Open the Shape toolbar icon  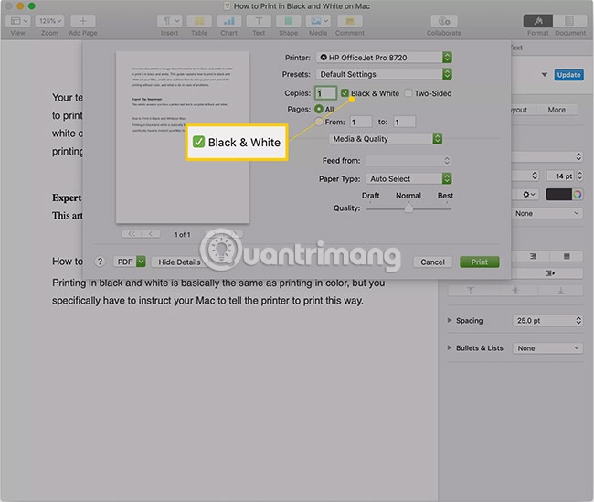(288, 21)
